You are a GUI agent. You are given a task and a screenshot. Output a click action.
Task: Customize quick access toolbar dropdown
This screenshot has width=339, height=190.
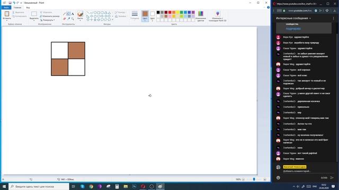pos(21,3)
